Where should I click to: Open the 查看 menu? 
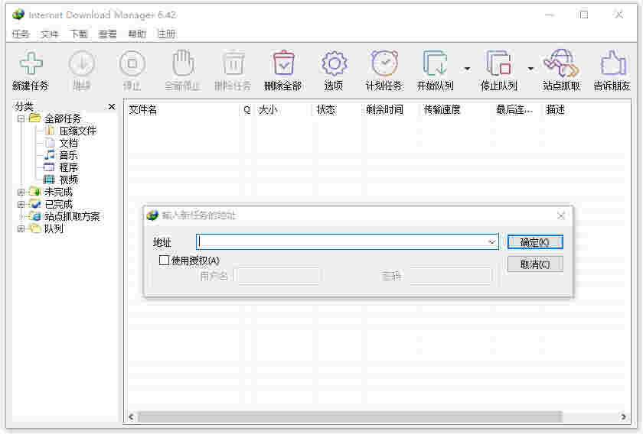point(108,34)
